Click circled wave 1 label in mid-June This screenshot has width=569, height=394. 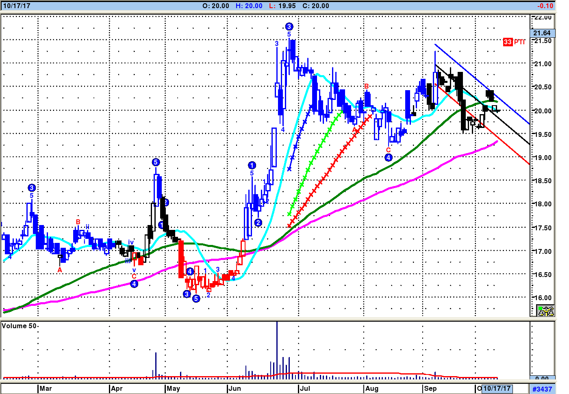pyautogui.click(x=252, y=165)
